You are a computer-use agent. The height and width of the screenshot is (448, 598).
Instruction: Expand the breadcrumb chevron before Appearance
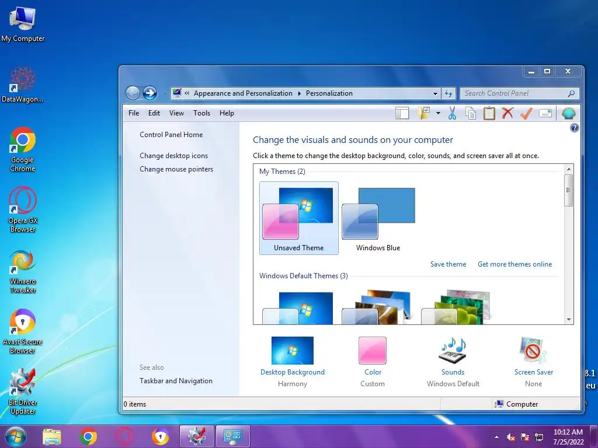click(x=187, y=93)
